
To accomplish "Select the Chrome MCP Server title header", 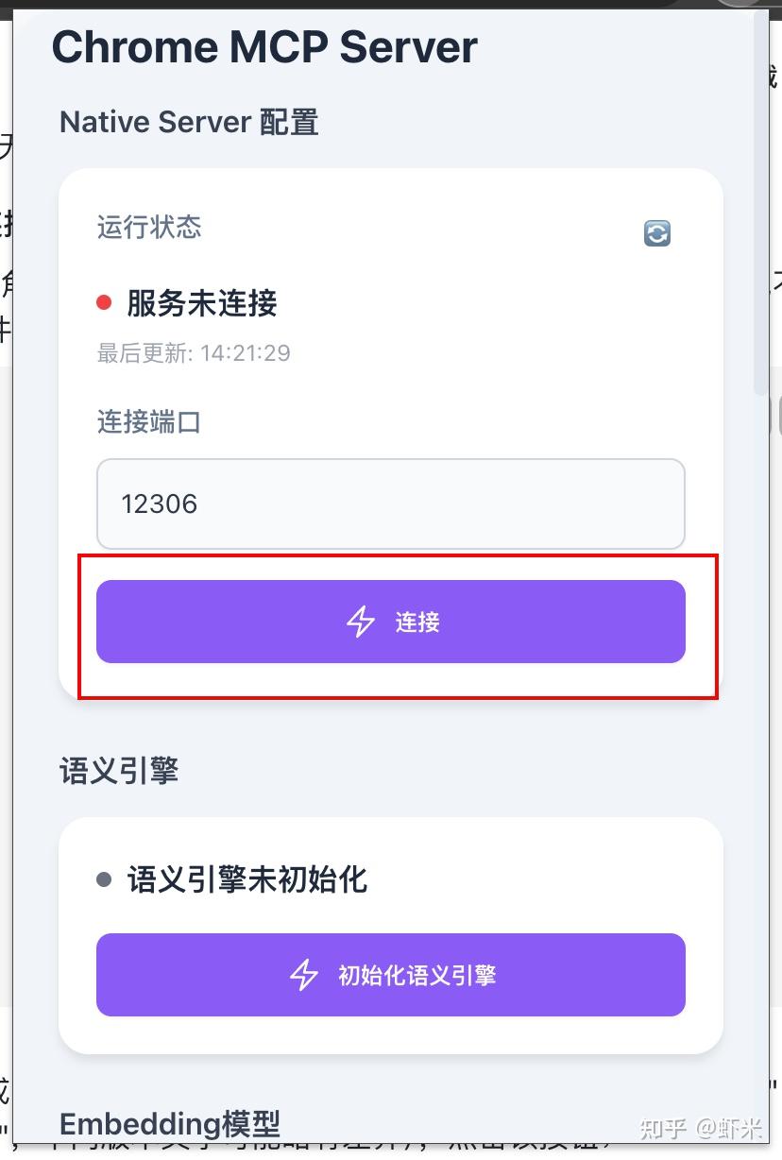I will coord(265,45).
